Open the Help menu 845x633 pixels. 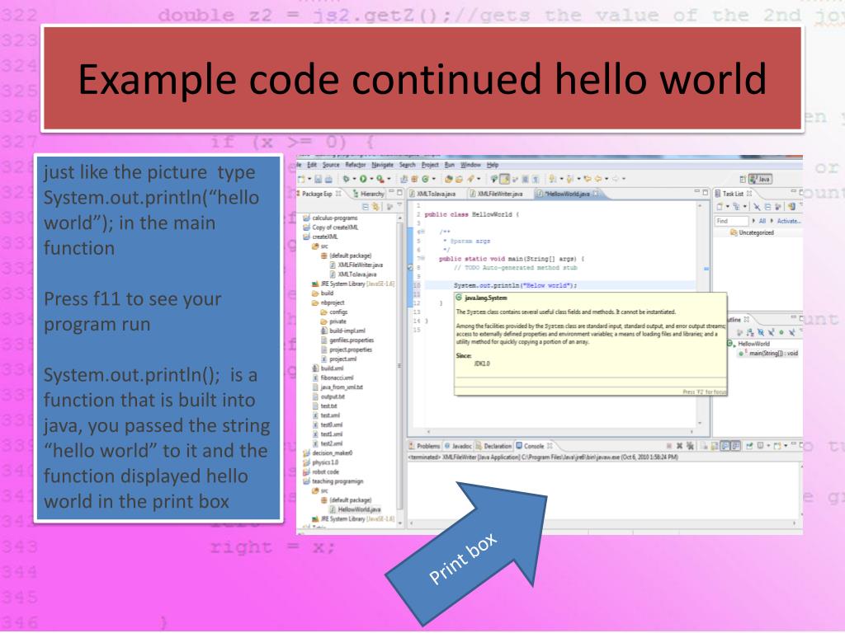point(493,165)
